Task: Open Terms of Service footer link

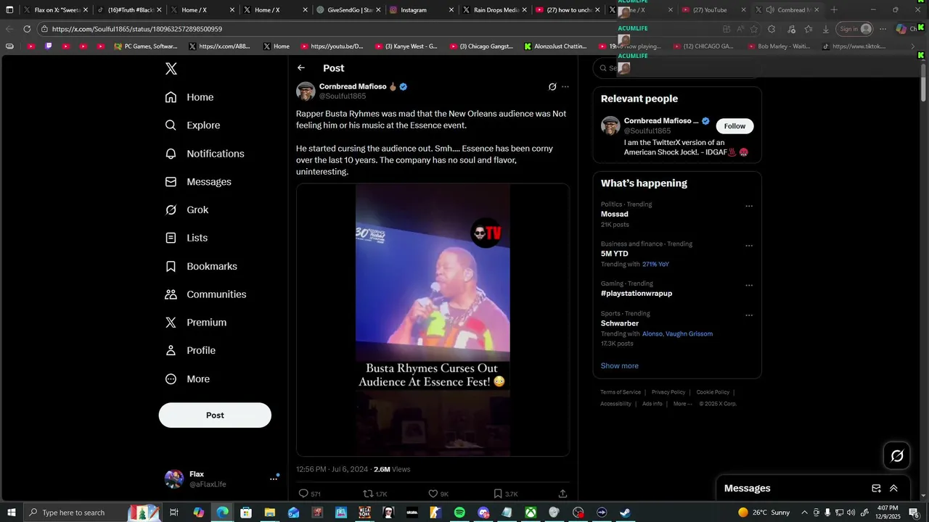Action: 621,392
